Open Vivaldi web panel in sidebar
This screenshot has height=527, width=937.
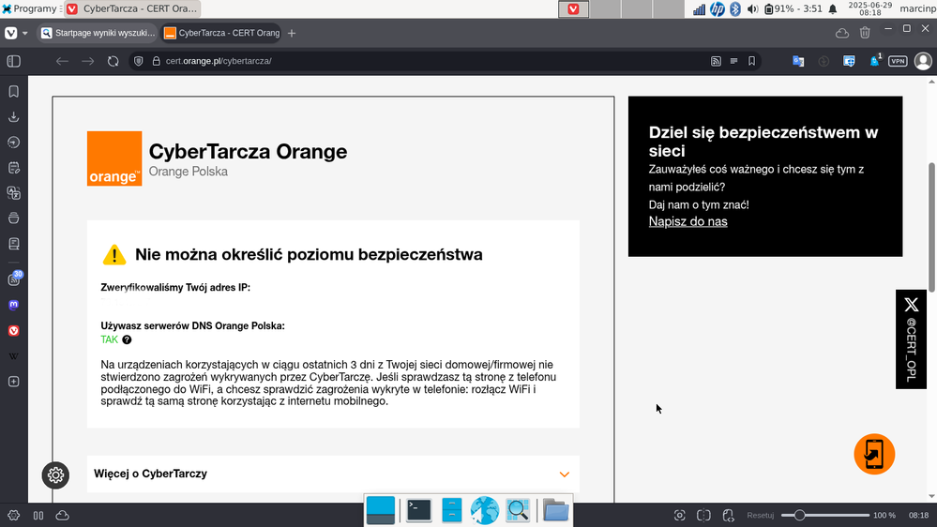(14, 330)
